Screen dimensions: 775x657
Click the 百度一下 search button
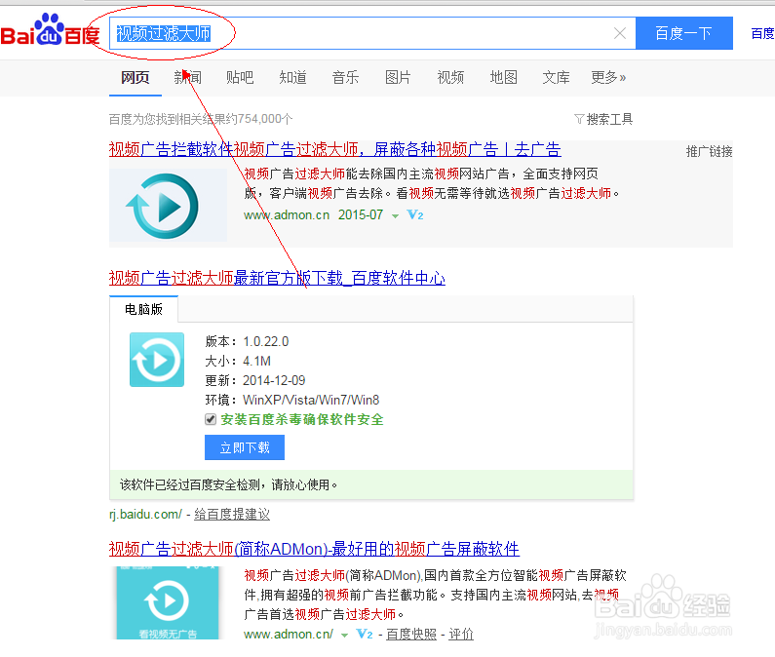tap(683, 33)
